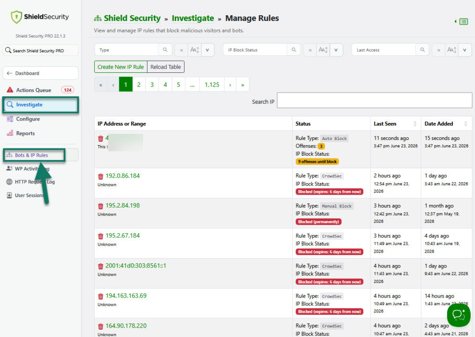Viewport: 475px width, 337px height.
Task: Go to pagination page 4
Action: pos(165,84)
